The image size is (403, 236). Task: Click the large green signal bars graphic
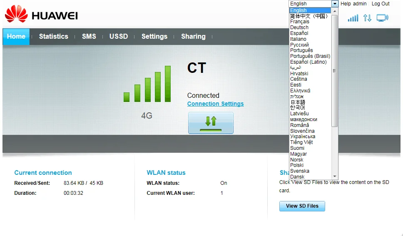(147, 84)
